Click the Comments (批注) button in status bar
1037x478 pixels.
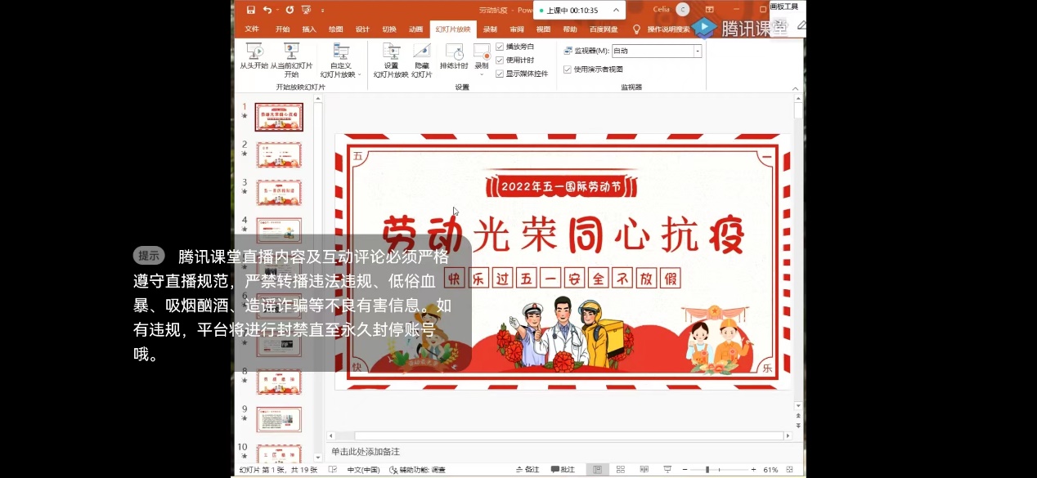(563, 470)
